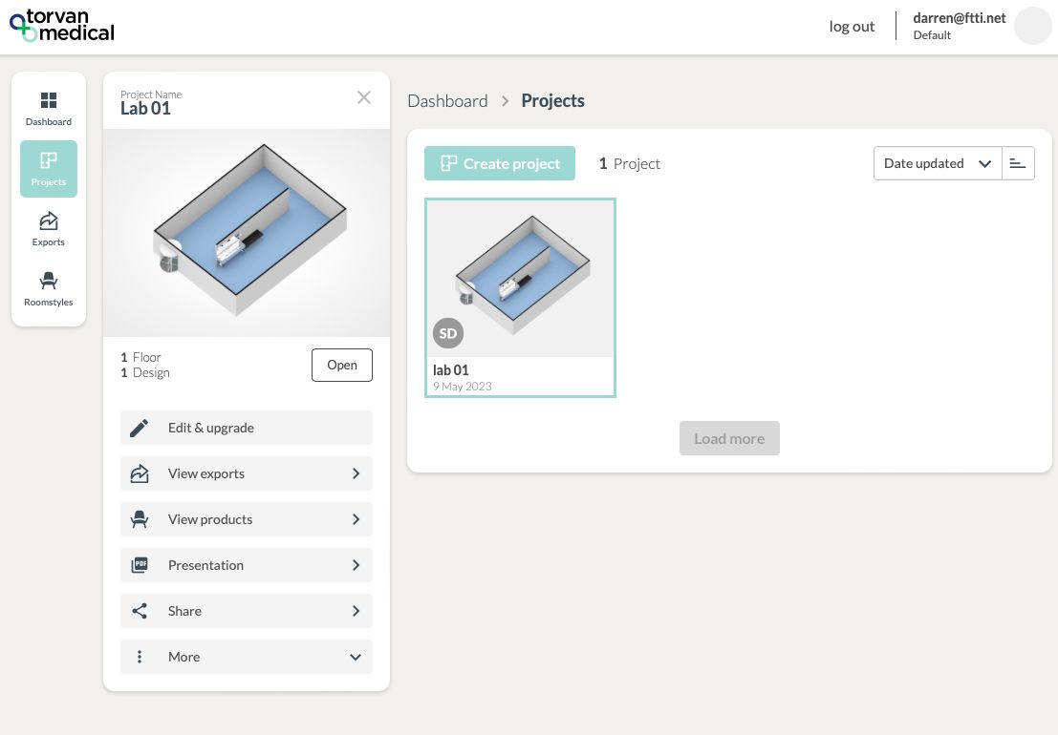
Task: Select the lab 01 project thumbnail
Action: pos(520,279)
